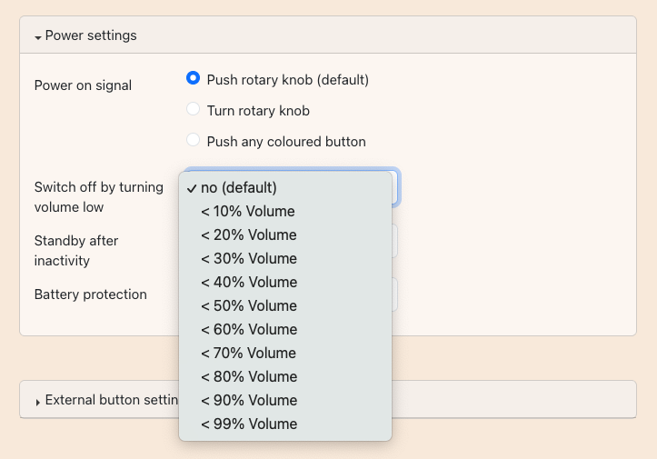Pick the '< 60% Volume' entry
Image resolution: width=657 pixels, height=459 pixels.
click(248, 329)
